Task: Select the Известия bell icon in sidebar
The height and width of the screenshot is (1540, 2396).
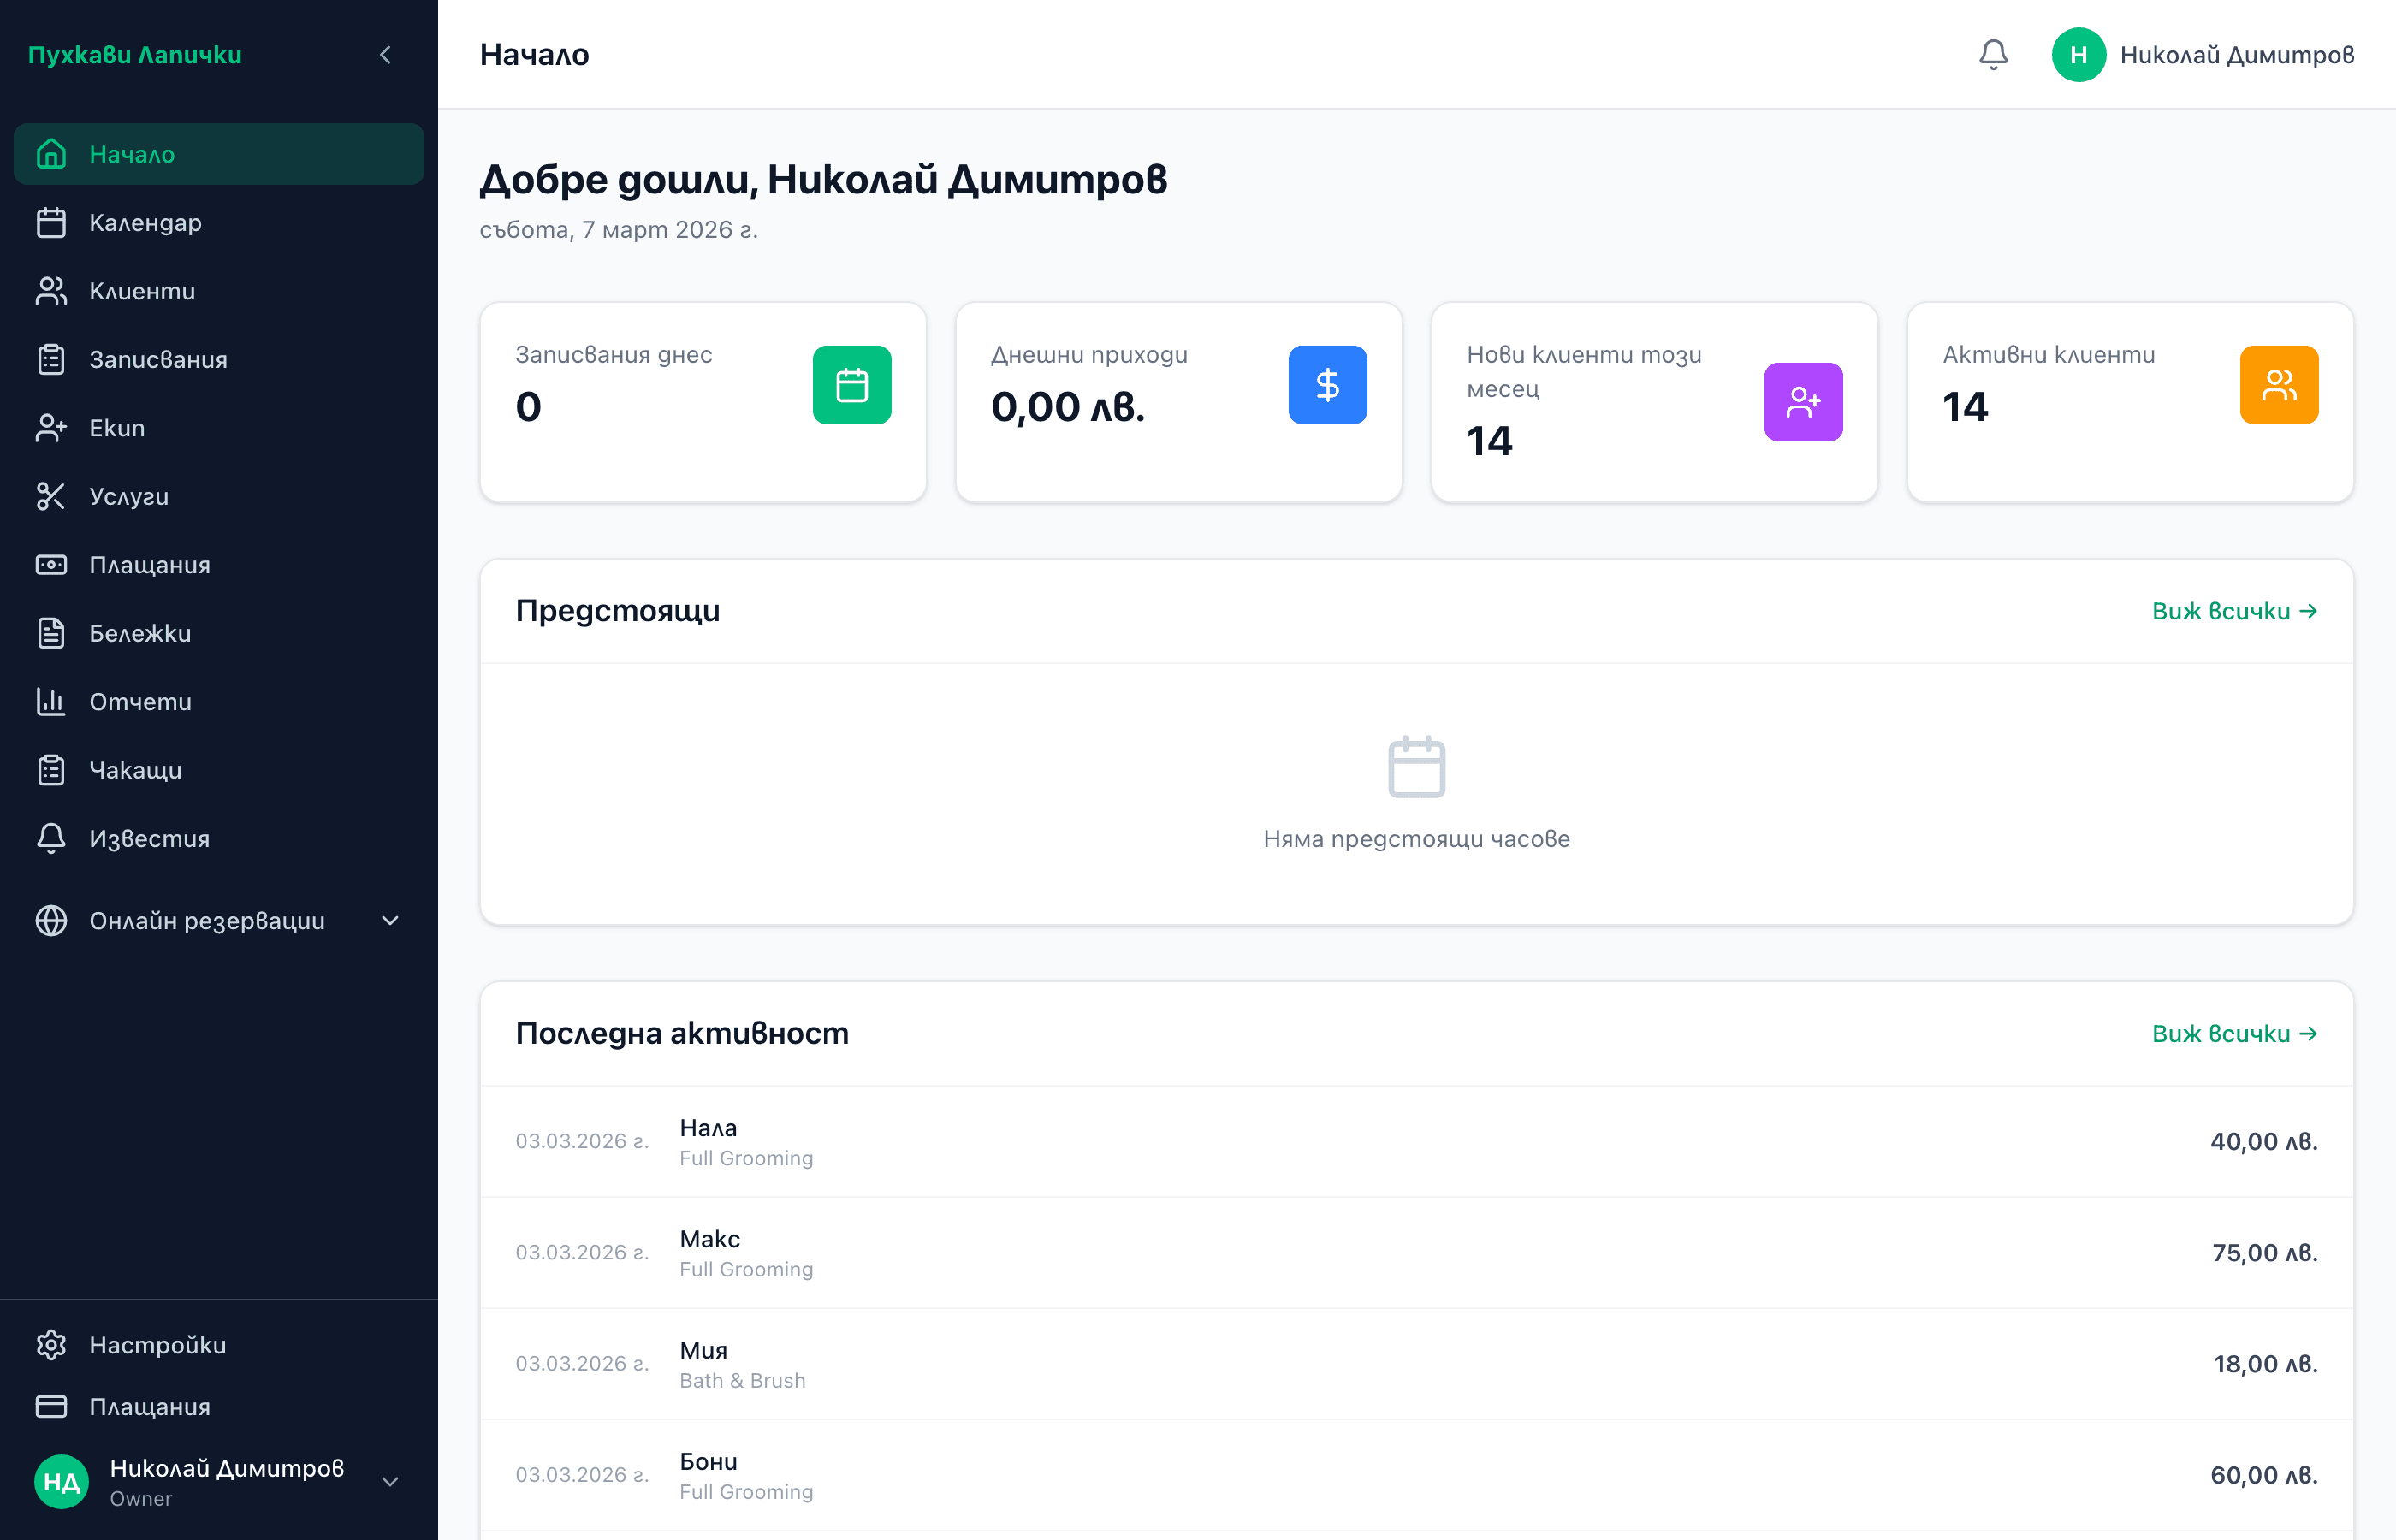Action: click(52, 838)
